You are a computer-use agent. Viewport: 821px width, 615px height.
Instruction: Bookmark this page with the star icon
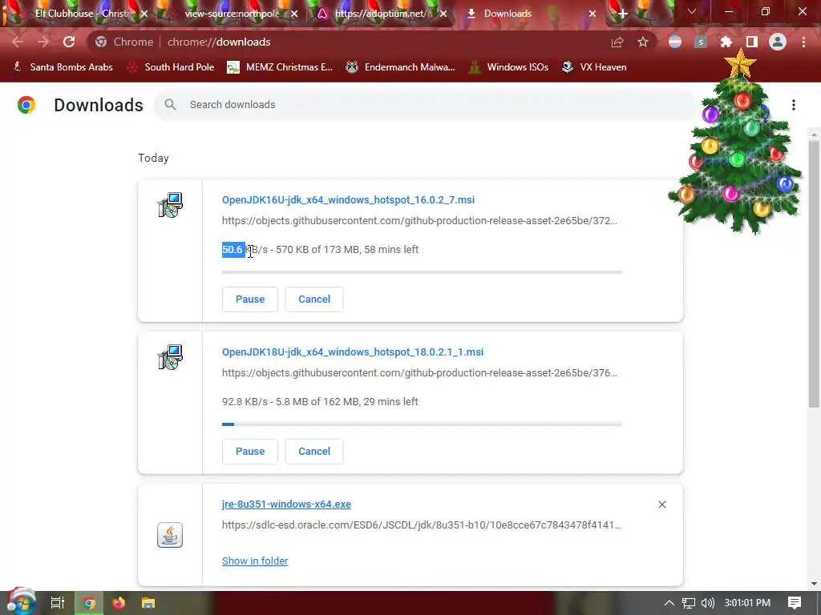point(643,42)
